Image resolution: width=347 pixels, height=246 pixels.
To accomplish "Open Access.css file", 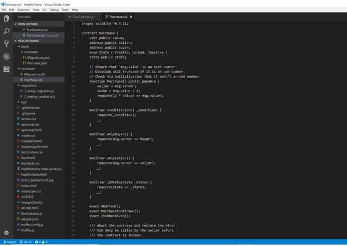I will point(39,119).
